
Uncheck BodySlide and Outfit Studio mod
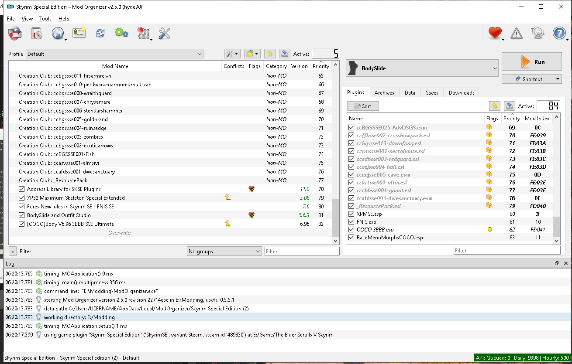22,215
